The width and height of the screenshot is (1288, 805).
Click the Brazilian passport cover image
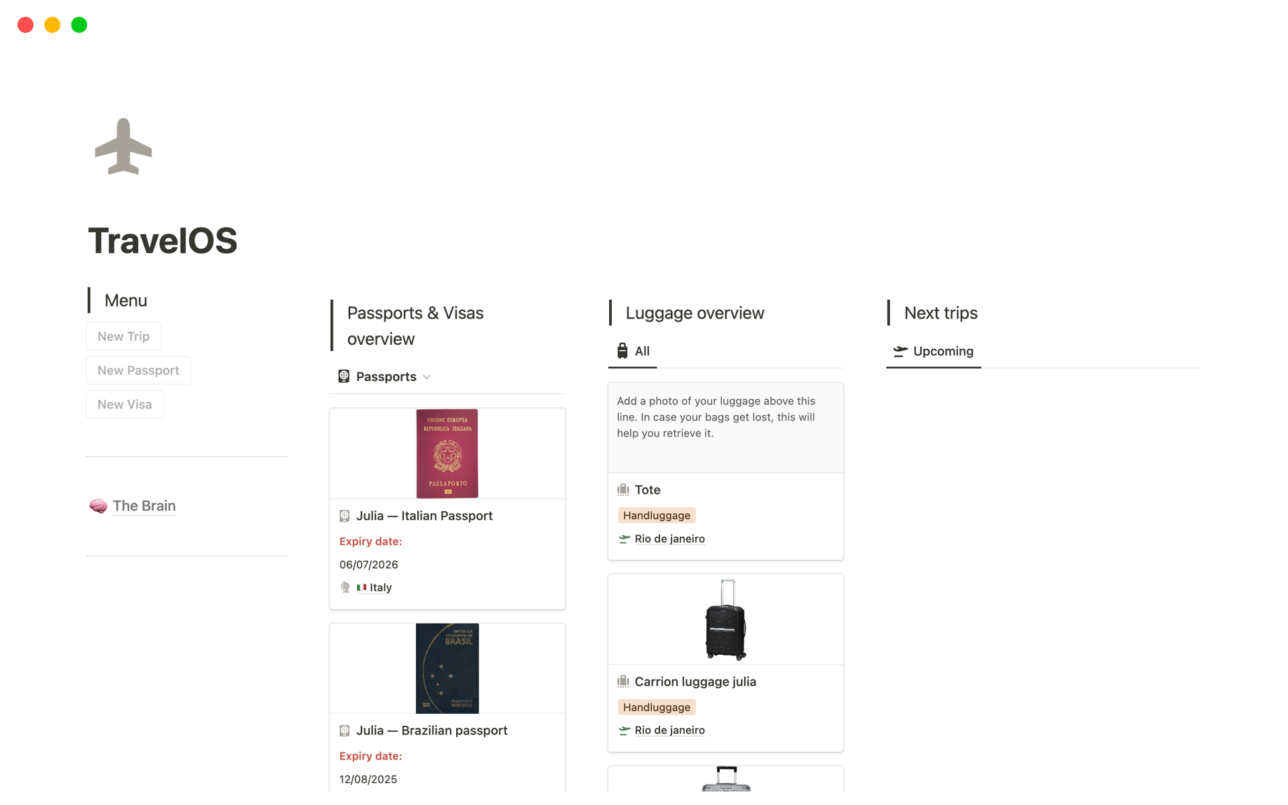(447, 668)
